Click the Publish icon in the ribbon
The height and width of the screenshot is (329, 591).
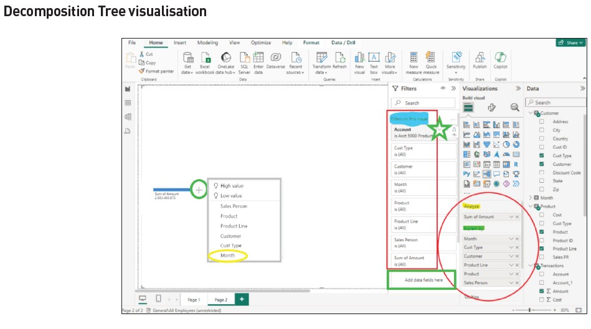coord(480,58)
